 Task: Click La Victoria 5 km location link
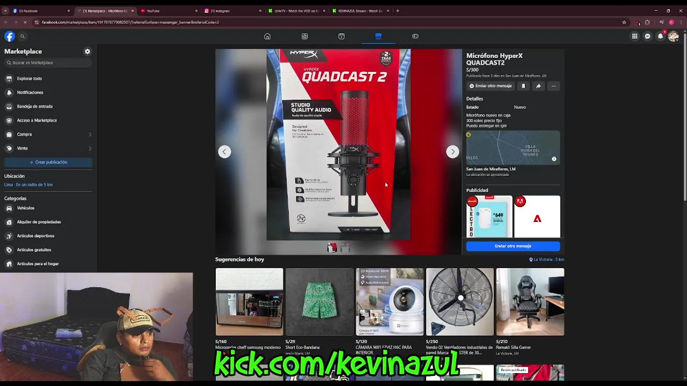546,259
